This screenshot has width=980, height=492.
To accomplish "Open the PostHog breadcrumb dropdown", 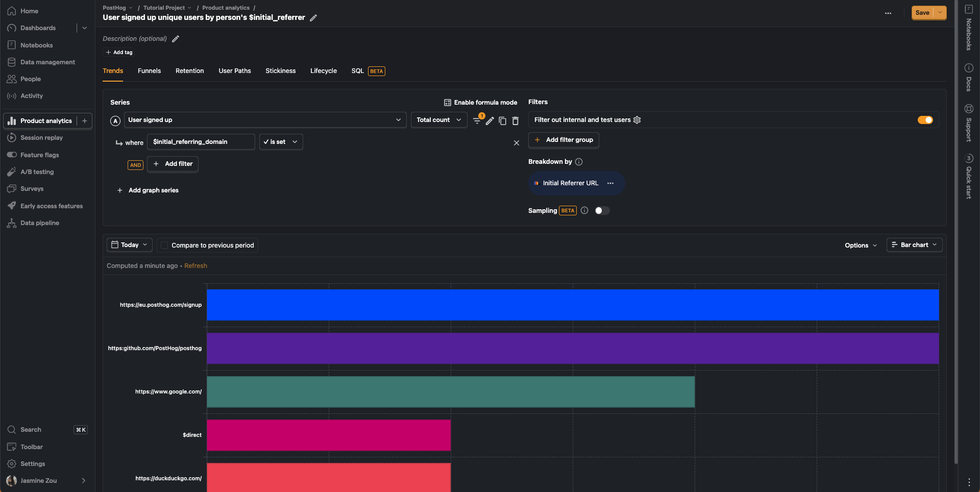I will click(x=117, y=8).
